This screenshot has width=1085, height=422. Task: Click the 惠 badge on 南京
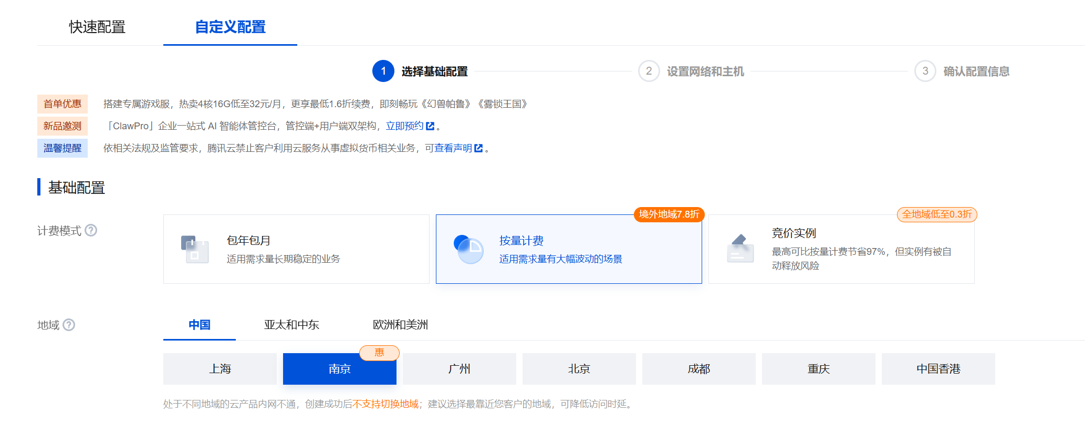(379, 353)
